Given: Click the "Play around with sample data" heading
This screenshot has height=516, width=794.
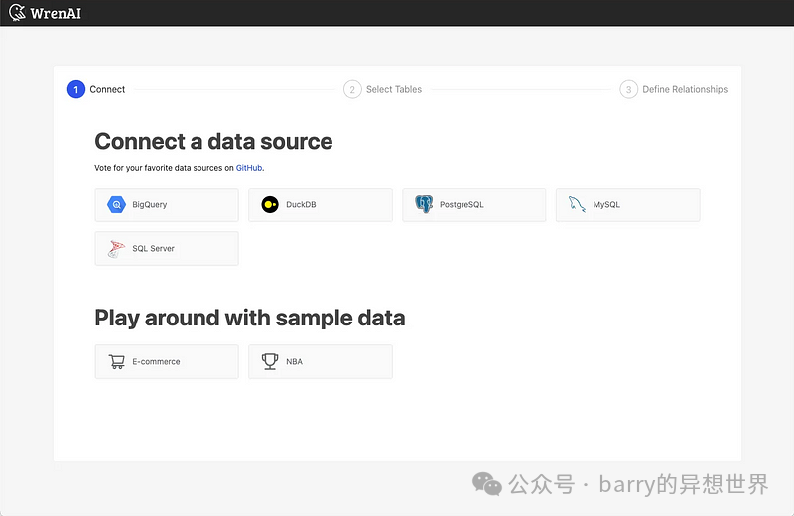Looking at the screenshot, I should tap(250, 318).
